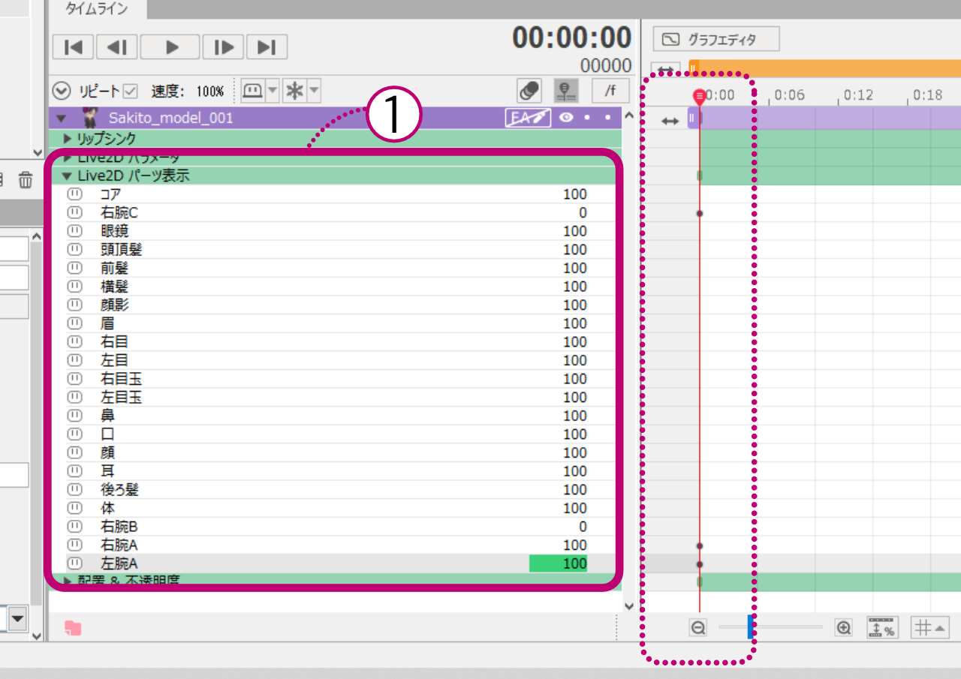Collapse the Sakito_model_001 track
961x679 pixels.
[62, 119]
